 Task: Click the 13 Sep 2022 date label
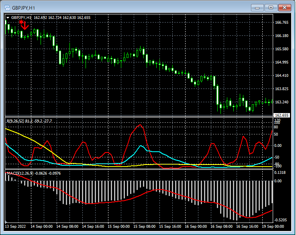[x=16, y=227]
